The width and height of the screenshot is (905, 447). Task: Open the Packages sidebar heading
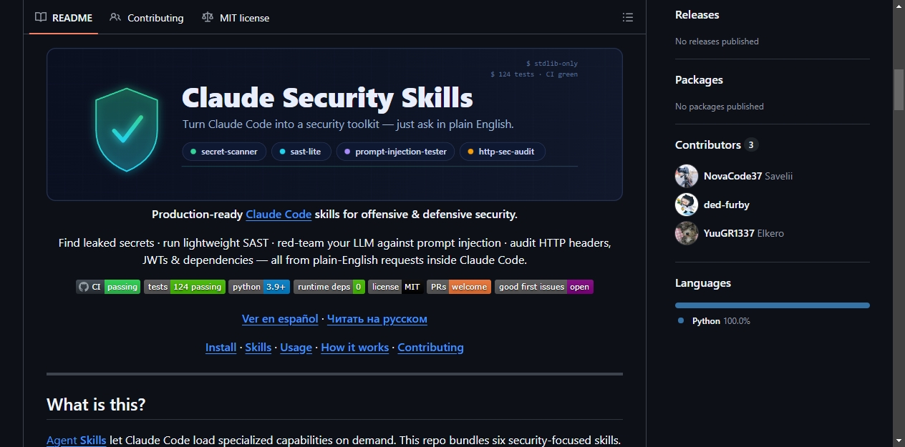pyautogui.click(x=699, y=80)
